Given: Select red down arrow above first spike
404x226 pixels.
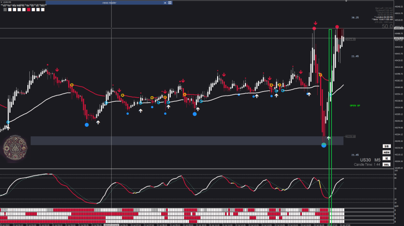Looking at the screenshot, I should click(x=315, y=23).
